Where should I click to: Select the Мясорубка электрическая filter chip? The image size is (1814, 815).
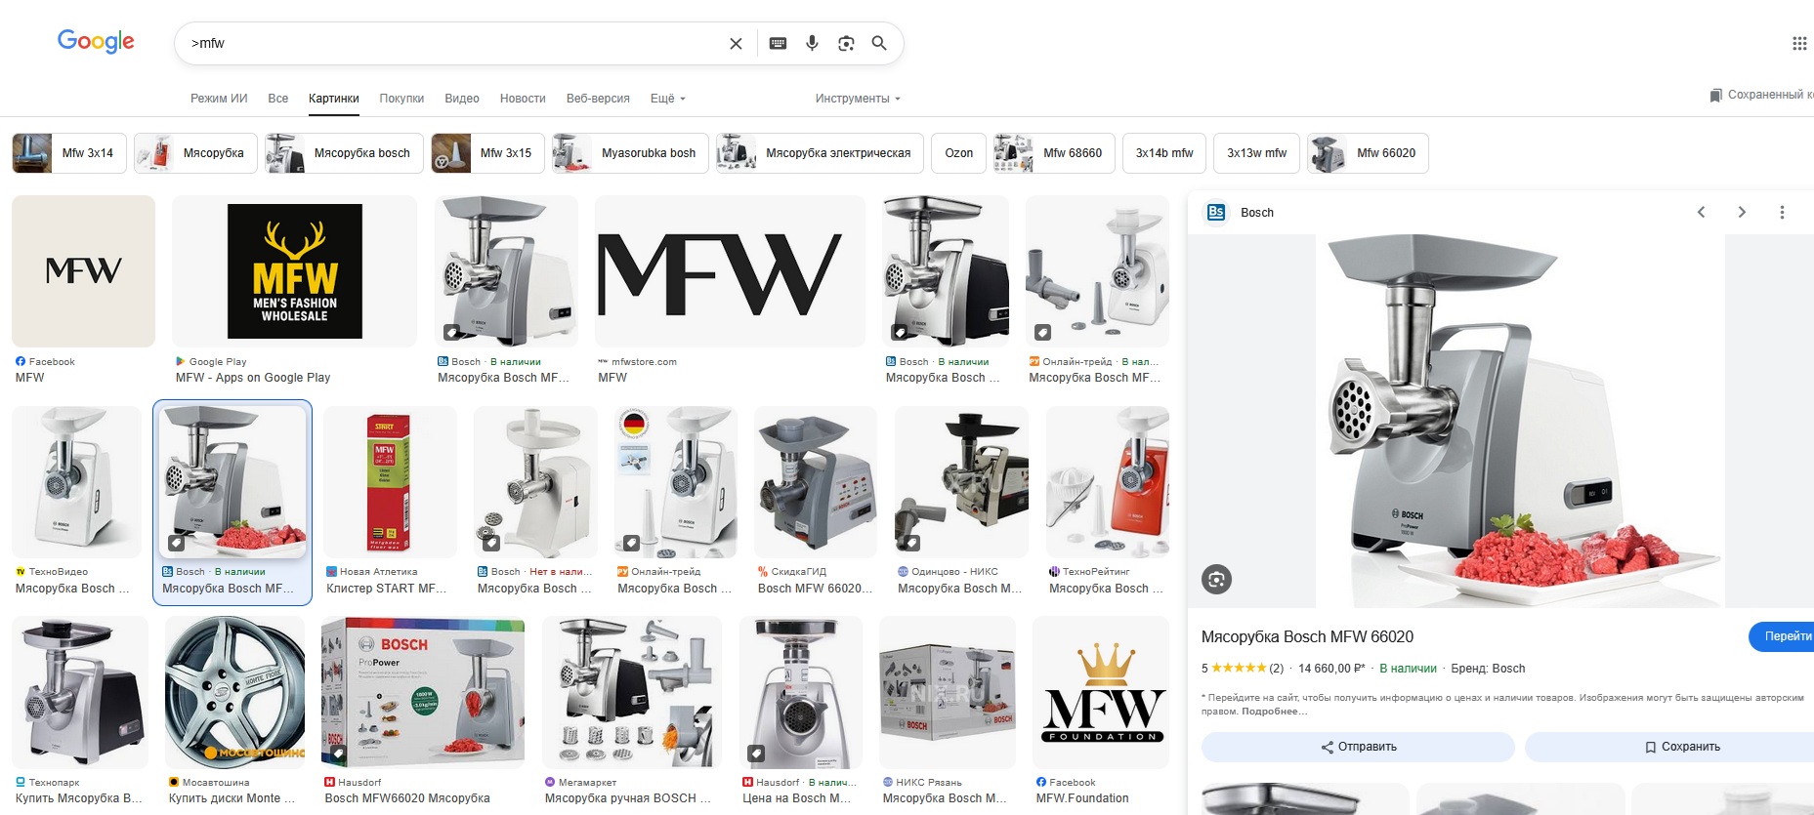820,153
